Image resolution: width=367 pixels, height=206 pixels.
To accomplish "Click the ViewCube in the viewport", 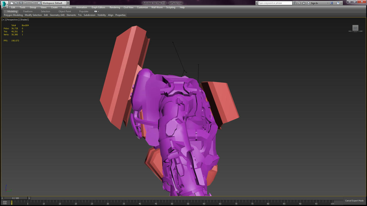I will [356, 28].
